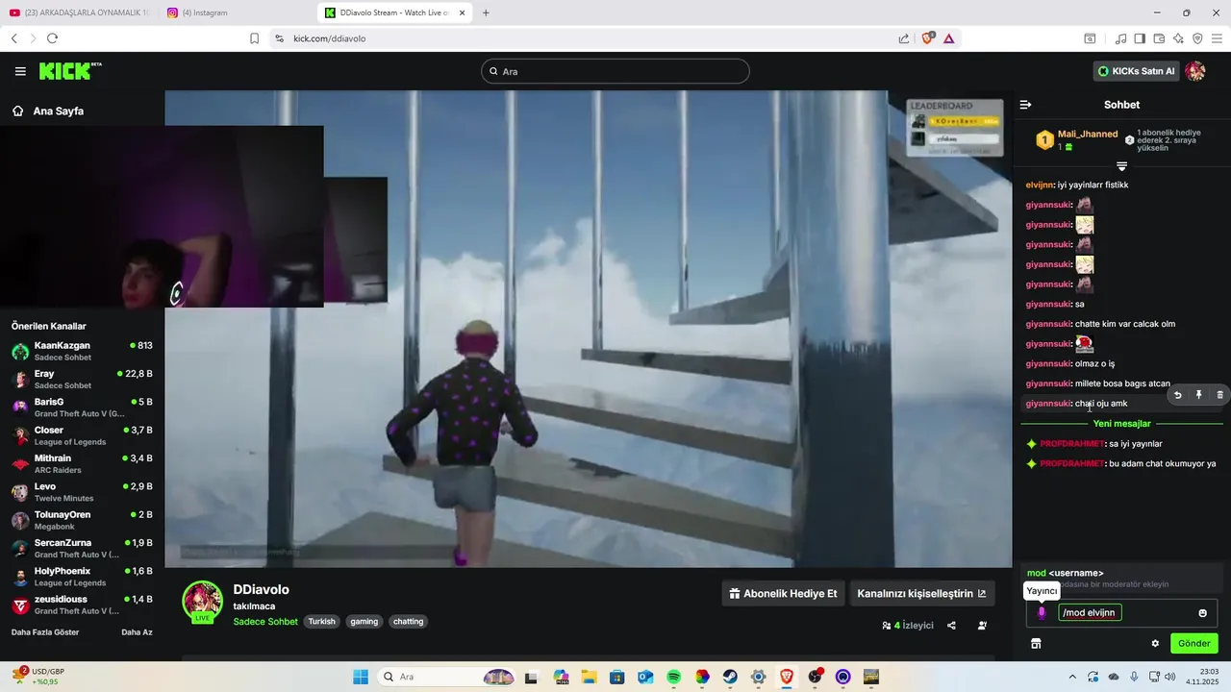The height and width of the screenshot is (692, 1231).
Task: Open Brave main menu icon
Action: 1217,38
